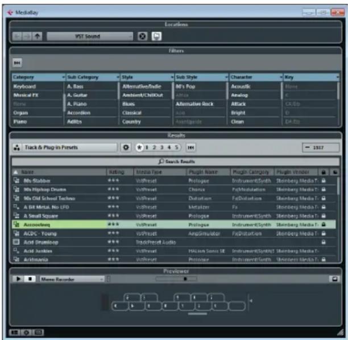348x340 pixels.
Task: Select A. Bass in Sub Category
Action: click(75, 86)
